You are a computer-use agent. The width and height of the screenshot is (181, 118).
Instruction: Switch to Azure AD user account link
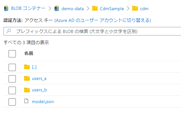point(103,20)
